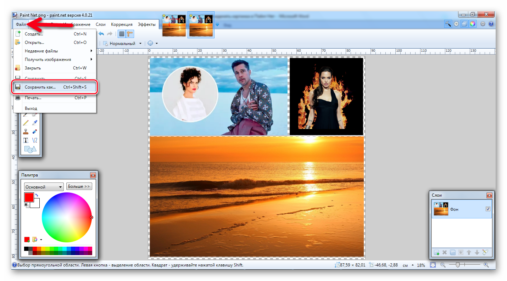507x281 pixels.
Task: Expand the image list arrow
Action: click(217, 24)
